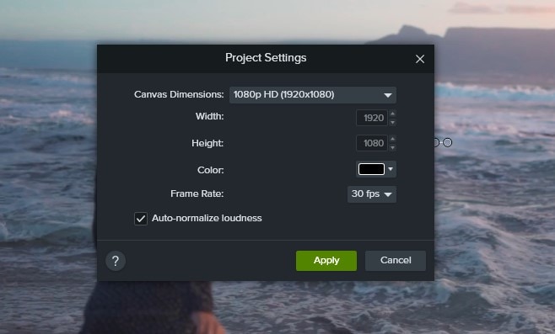Viewport: 555px width, 334px height.
Task: Select the circular canvas handle beside dialog
Action: 447,143
